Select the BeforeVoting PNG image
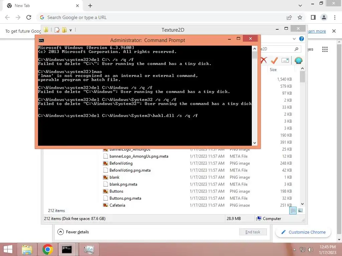Screen dimensions: 342x256 [x=121, y=163]
